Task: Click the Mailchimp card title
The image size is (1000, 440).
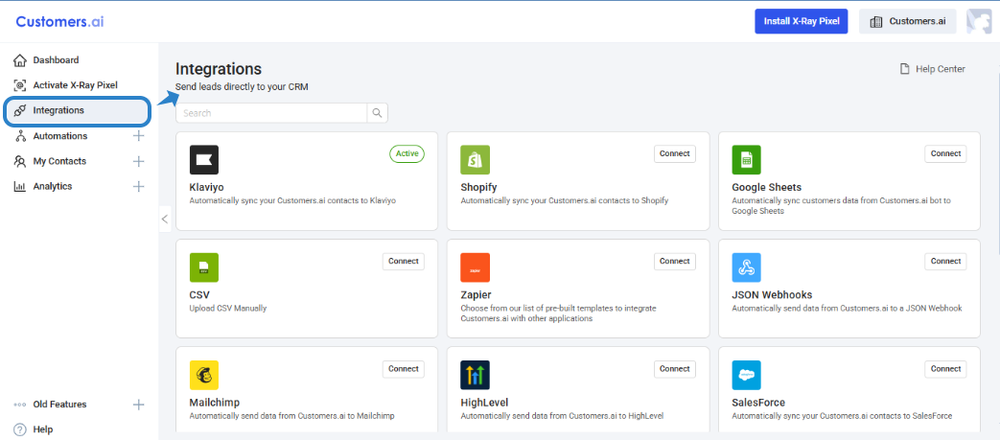Action: point(215,403)
